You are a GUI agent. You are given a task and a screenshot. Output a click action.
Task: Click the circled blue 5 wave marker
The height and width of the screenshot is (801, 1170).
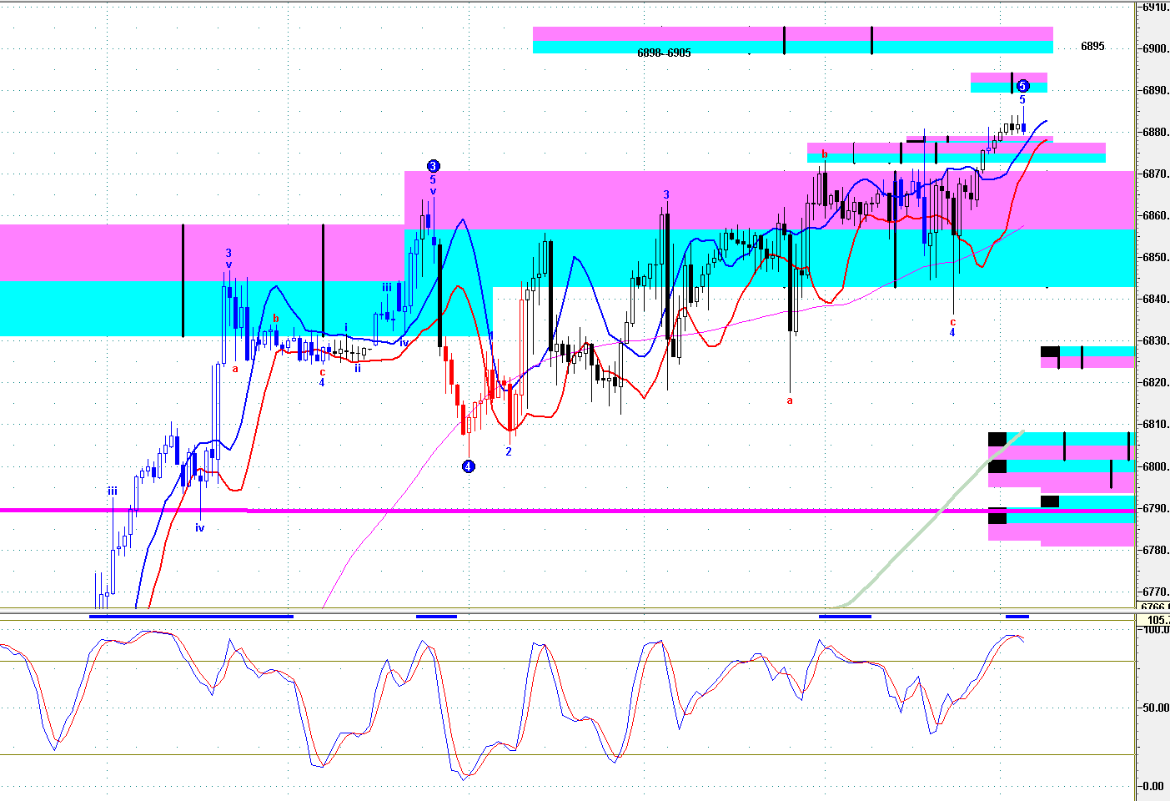pyautogui.click(x=1023, y=86)
